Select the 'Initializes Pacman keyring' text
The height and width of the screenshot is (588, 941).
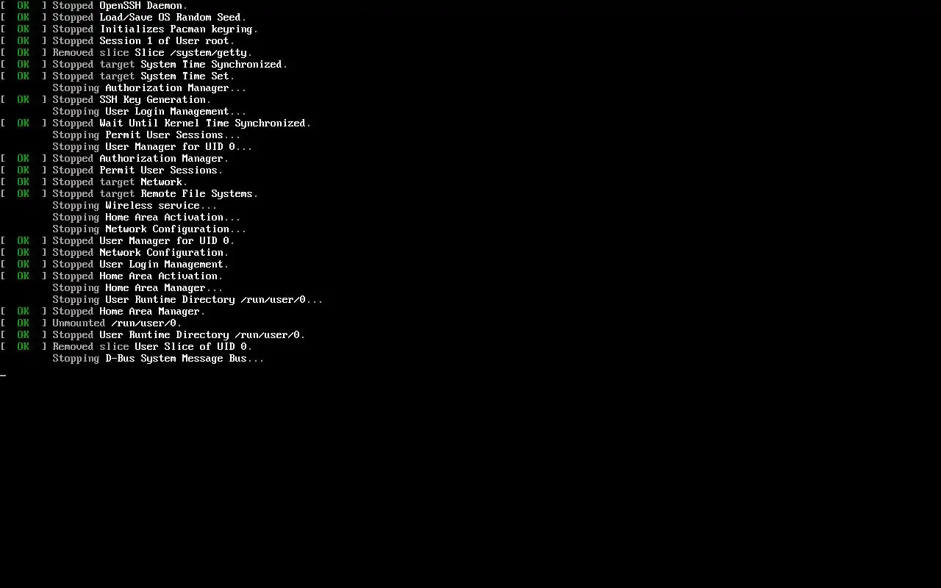coord(176,29)
